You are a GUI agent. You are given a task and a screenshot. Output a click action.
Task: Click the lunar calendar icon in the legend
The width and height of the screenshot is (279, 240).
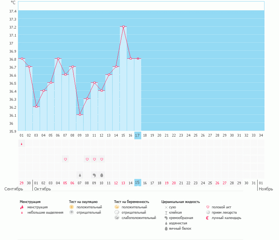click(x=208, y=218)
